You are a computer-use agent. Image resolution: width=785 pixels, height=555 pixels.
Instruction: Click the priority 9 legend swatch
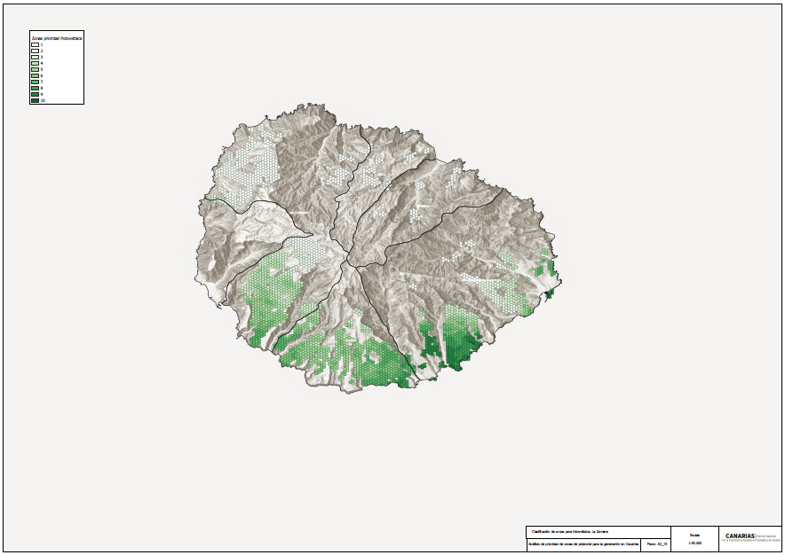click(x=35, y=95)
